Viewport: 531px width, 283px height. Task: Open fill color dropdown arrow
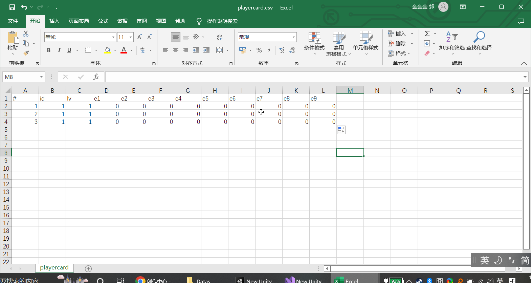click(115, 50)
